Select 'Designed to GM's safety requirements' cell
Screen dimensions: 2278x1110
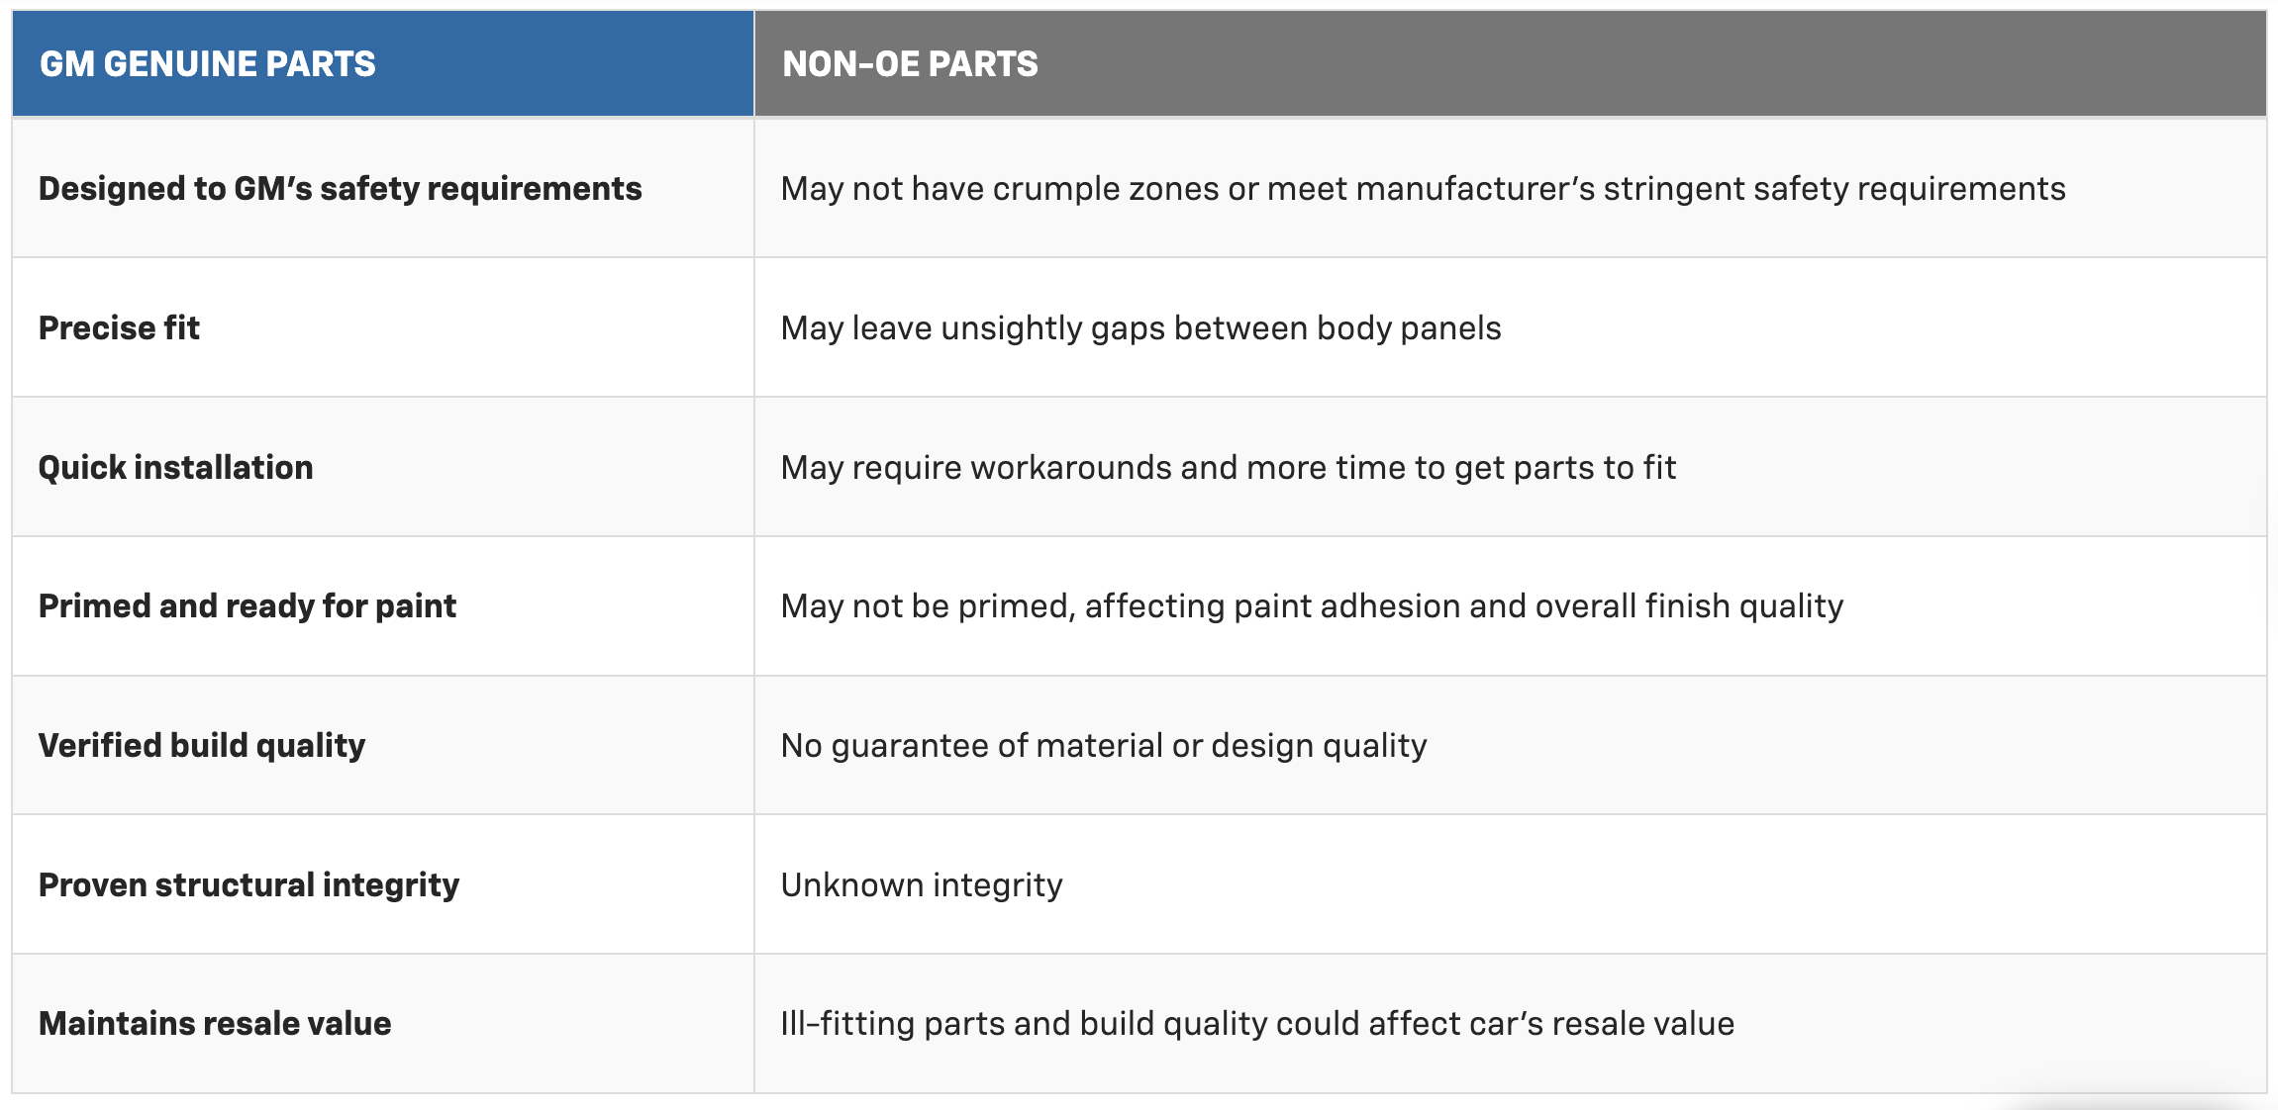point(340,189)
